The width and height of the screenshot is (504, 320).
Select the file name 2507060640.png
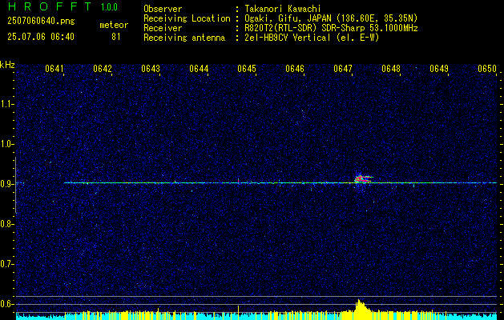[41, 22]
